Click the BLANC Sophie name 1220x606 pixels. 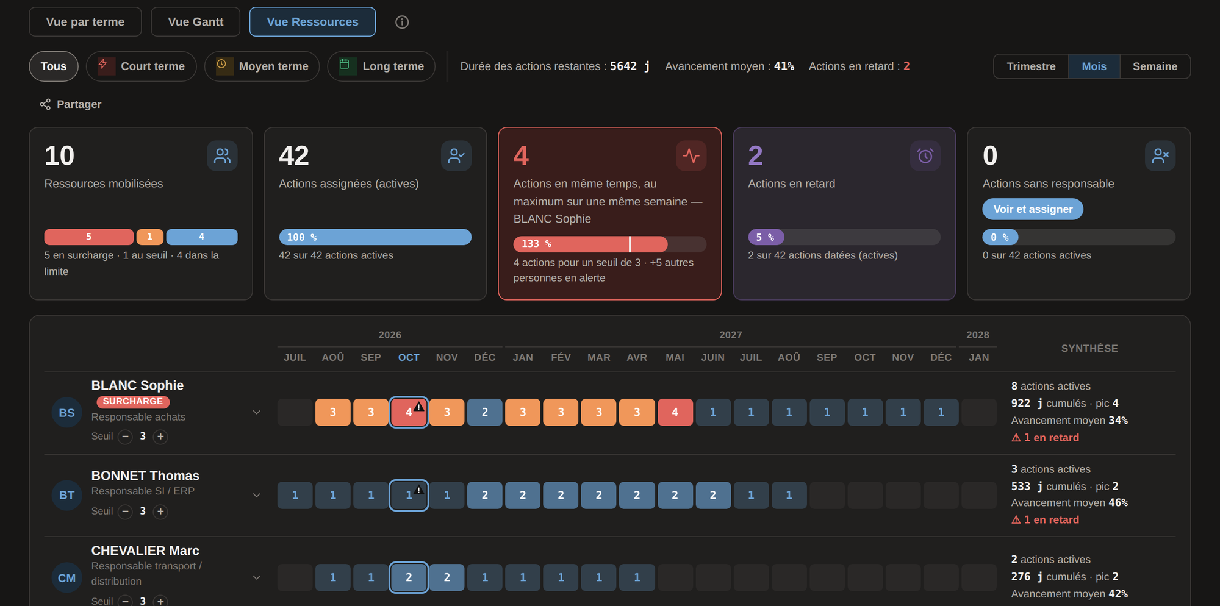coord(137,385)
